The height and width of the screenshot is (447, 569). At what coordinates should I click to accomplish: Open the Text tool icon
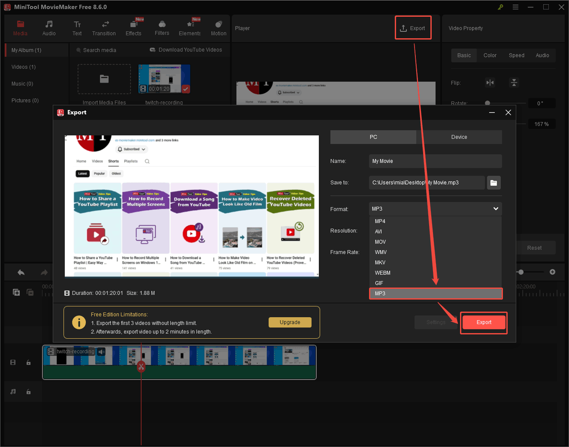tap(77, 24)
